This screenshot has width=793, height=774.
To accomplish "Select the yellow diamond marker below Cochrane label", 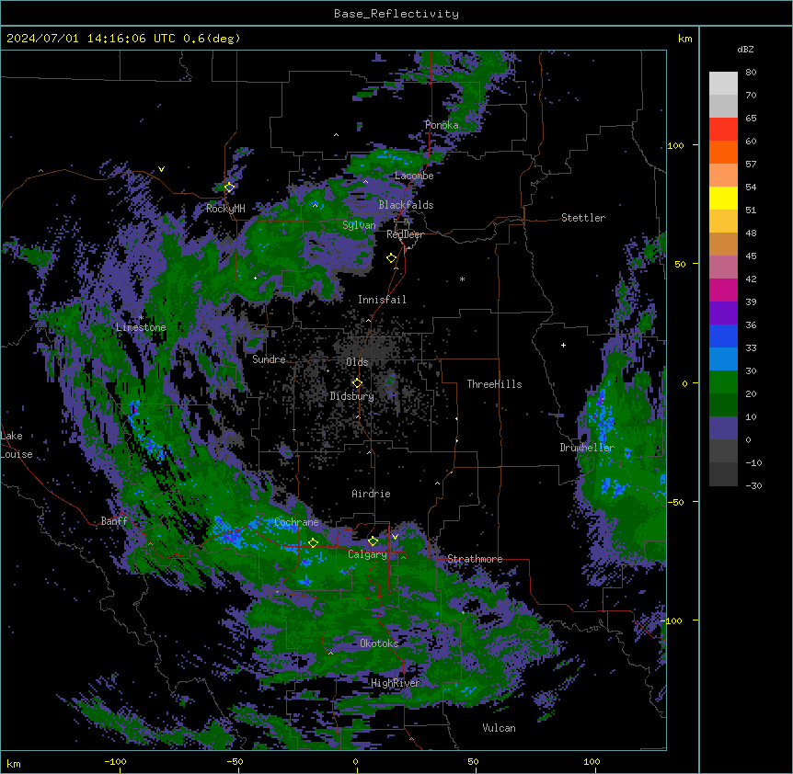I will click(313, 543).
